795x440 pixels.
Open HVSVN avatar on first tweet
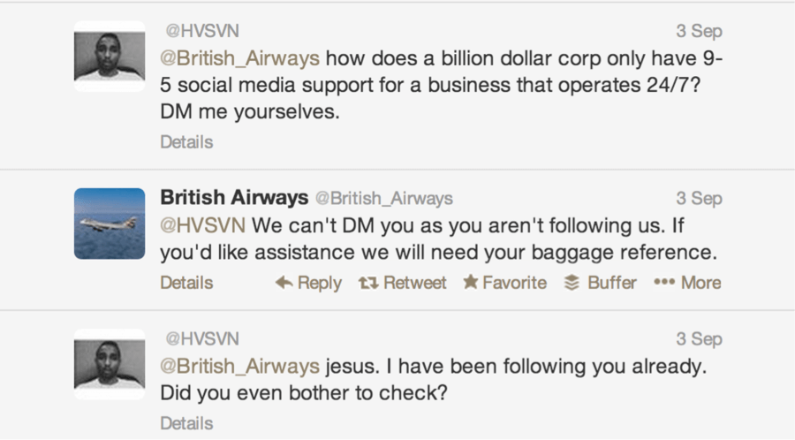point(109,56)
